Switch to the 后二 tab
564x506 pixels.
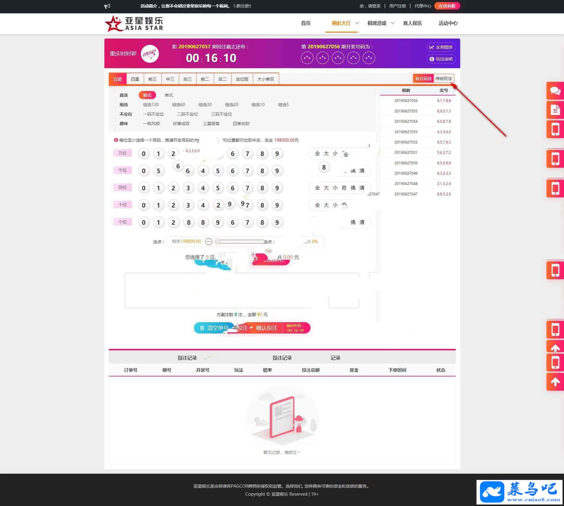[222, 79]
